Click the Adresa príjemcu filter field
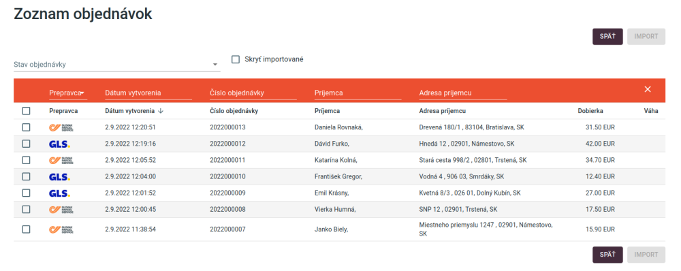The image size is (681, 271). [x=463, y=93]
